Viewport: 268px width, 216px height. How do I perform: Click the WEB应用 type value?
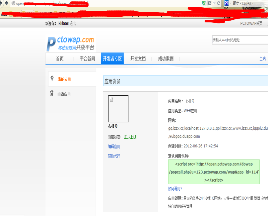point(190,111)
